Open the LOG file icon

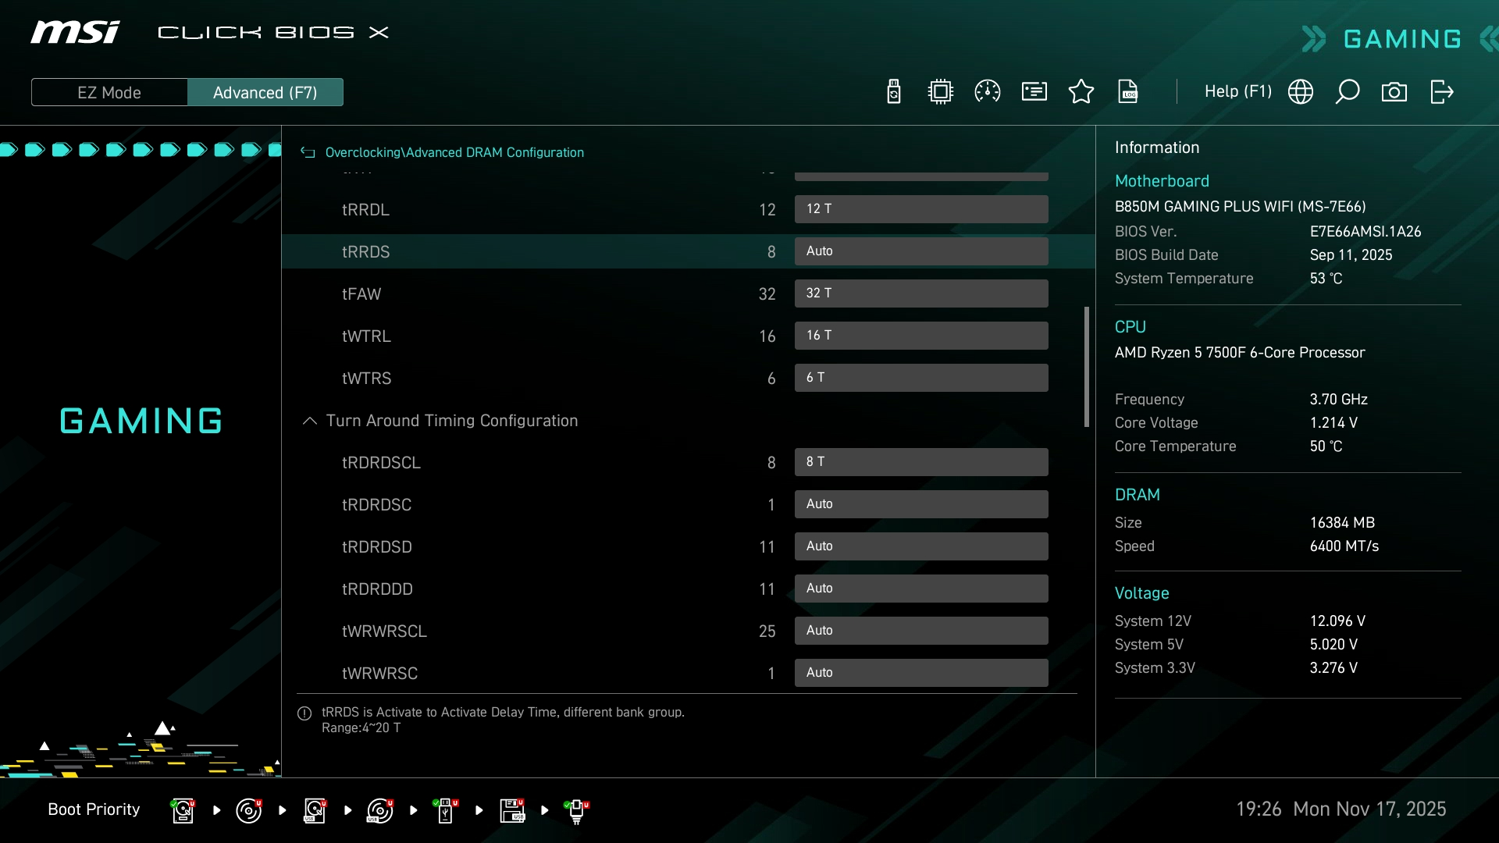point(1128,92)
